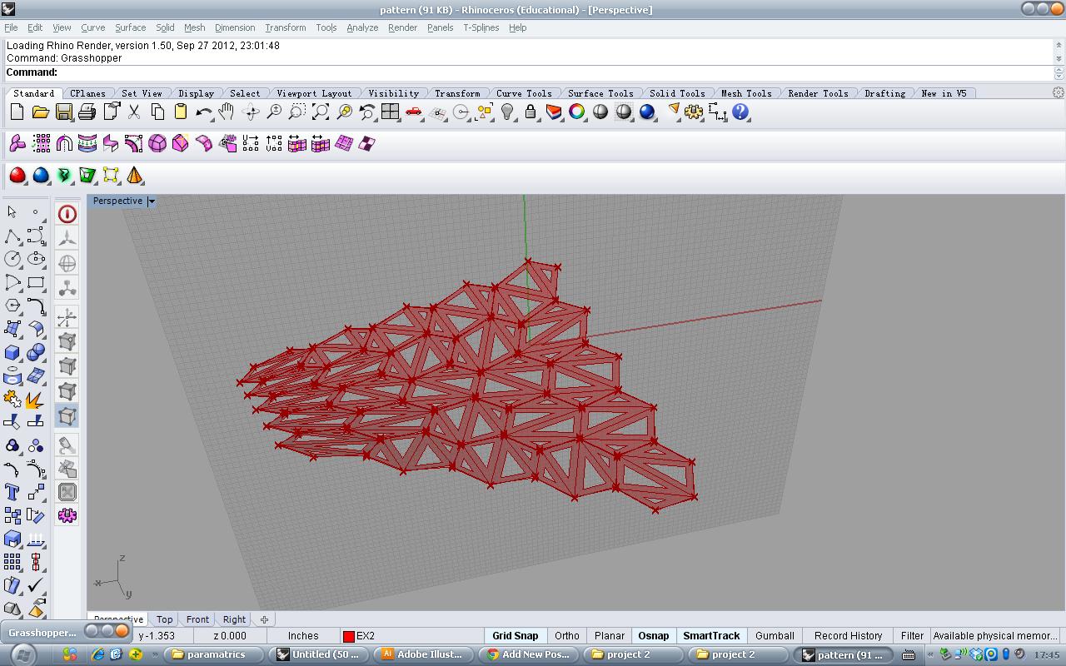The image size is (1066, 666).
Task: Enable Gumball in status bar
Action: pyautogui.click(x=775, y=635)
